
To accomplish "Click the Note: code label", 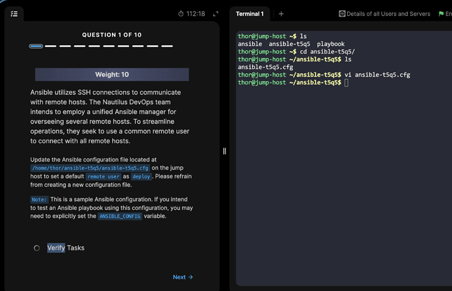I will 39,200.
